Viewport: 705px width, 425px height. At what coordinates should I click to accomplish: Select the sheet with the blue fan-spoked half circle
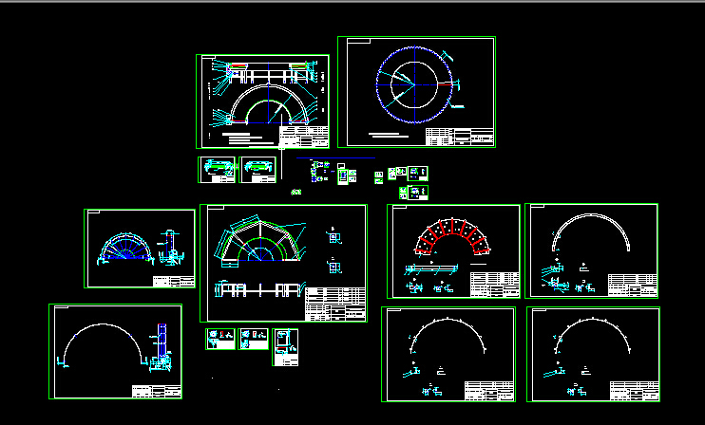pyautogui.click(x=140, y=249)
